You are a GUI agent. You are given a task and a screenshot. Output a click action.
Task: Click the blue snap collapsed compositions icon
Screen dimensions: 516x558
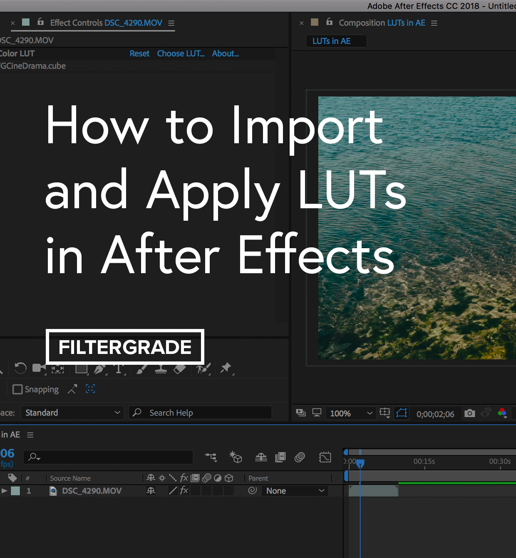point(90,389)
